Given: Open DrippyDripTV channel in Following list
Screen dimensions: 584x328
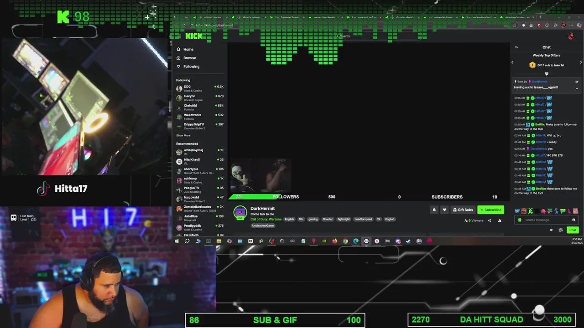Looking at the screenshot, I should coord(200,126).
